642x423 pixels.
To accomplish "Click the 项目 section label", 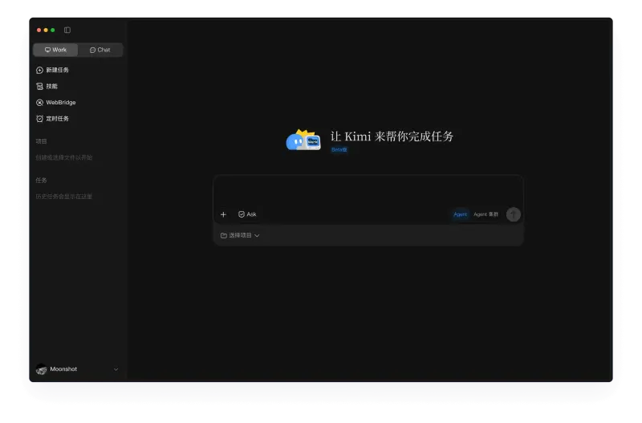I will (41, 141).
